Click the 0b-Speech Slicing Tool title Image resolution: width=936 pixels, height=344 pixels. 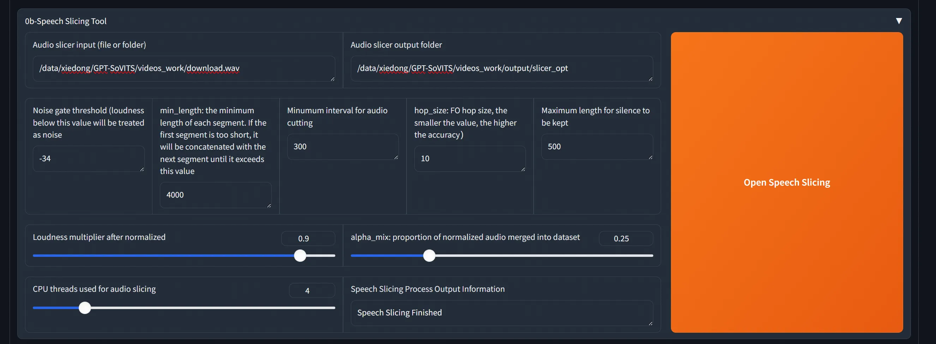66,22
